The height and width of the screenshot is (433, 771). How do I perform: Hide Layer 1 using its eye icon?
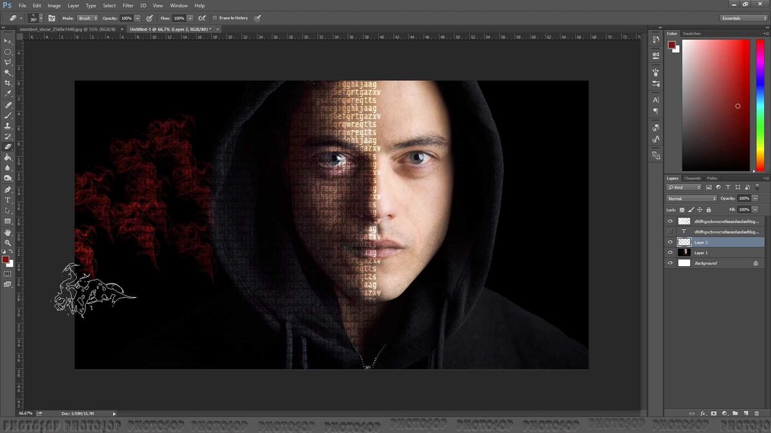(x=670, y=253)
